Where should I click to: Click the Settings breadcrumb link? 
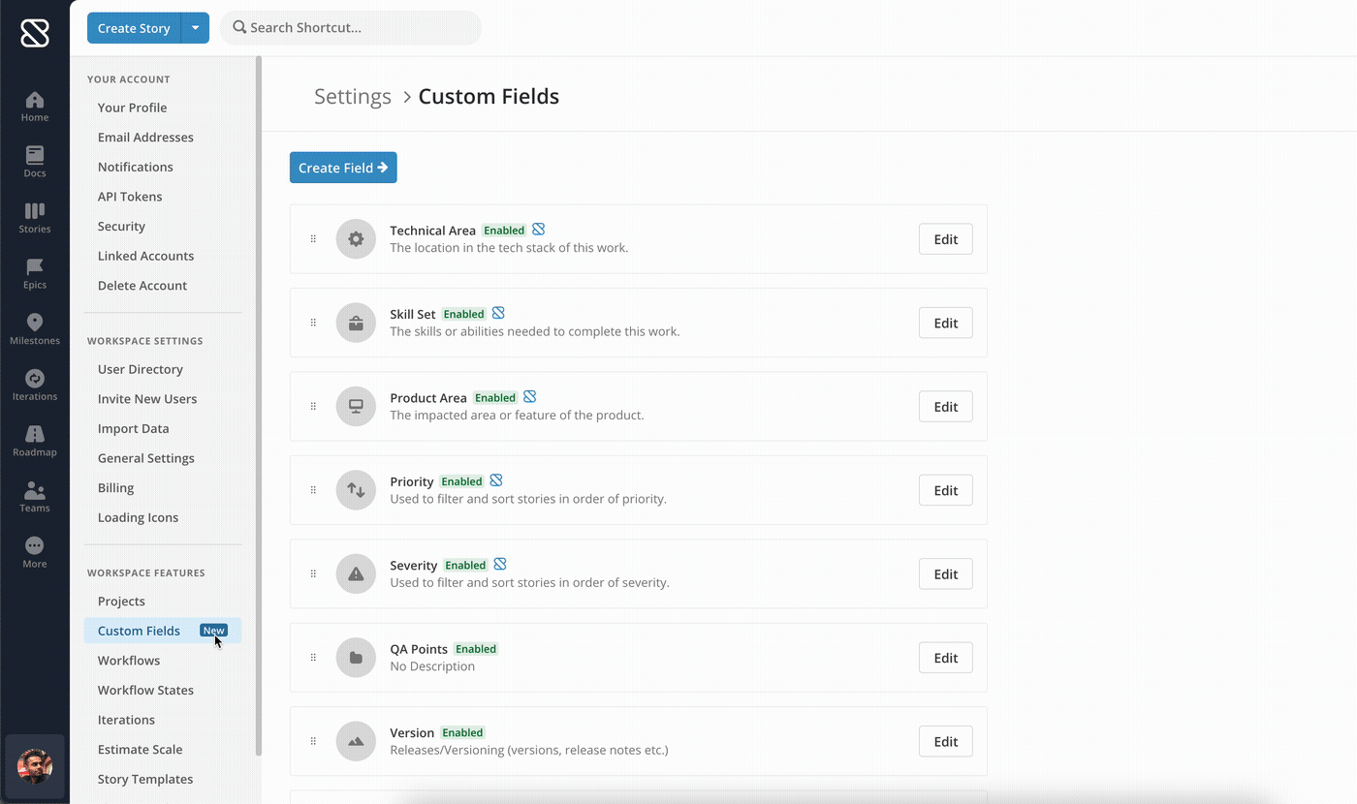[353, 97]
